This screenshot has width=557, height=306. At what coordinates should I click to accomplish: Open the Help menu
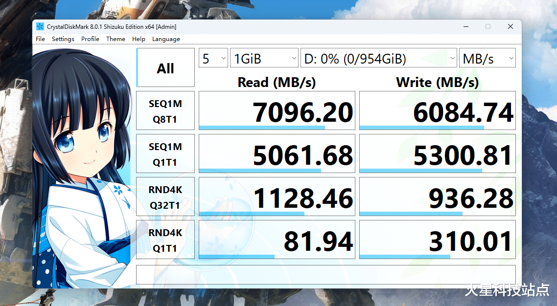tap(139, 39)
